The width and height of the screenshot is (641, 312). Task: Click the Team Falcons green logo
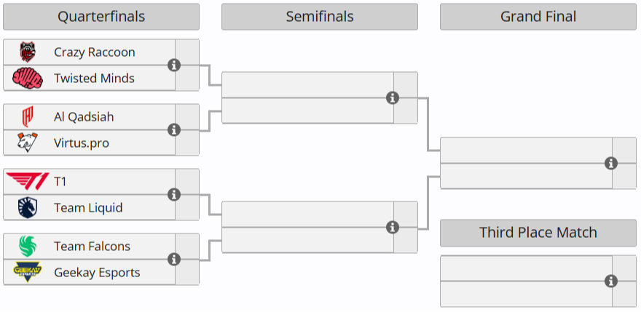click(x=28, y=246)
